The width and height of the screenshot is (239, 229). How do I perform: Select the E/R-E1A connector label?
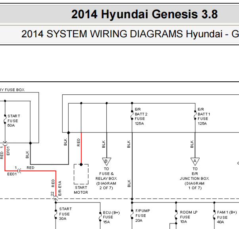[60, 188]
